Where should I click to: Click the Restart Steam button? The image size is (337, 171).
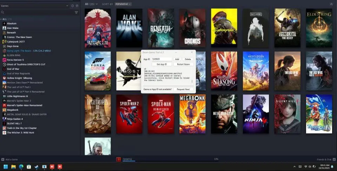coord(183,64)
